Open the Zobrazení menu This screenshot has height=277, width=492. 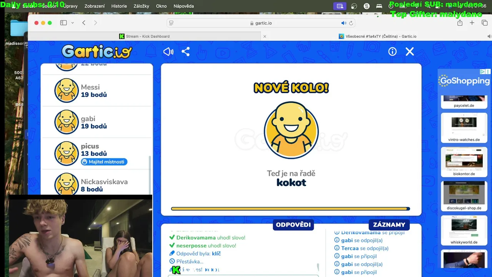[95, 6]
